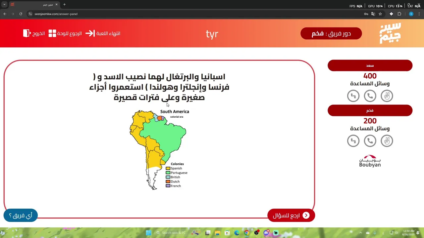Open the password key icon in address bar

pos(366,14)
